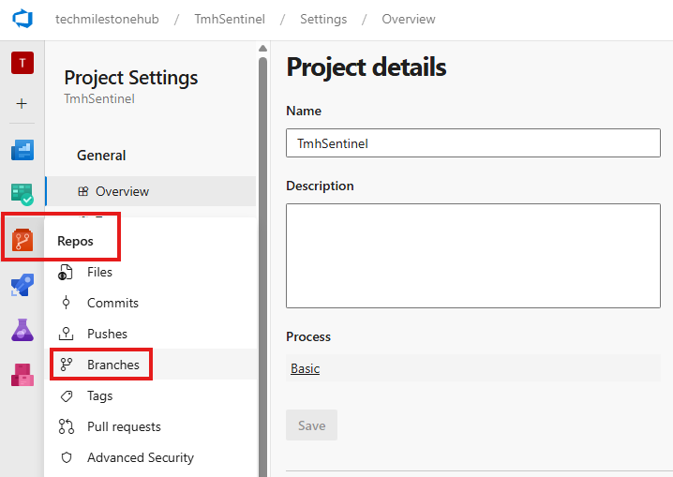This screenshot has height=477, width=673.
Task: Click into the Description text area
Action: click(473, 256)
